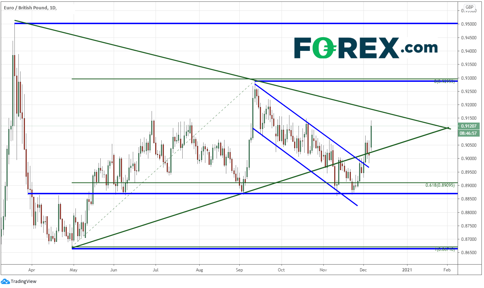Click the May label on time axis
The image size is (484, 288).
click(73, 269)
